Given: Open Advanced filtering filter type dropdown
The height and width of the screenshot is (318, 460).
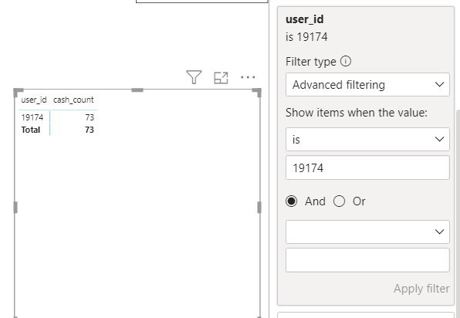Looking at the screenshot, I should [x=367, y=85].
